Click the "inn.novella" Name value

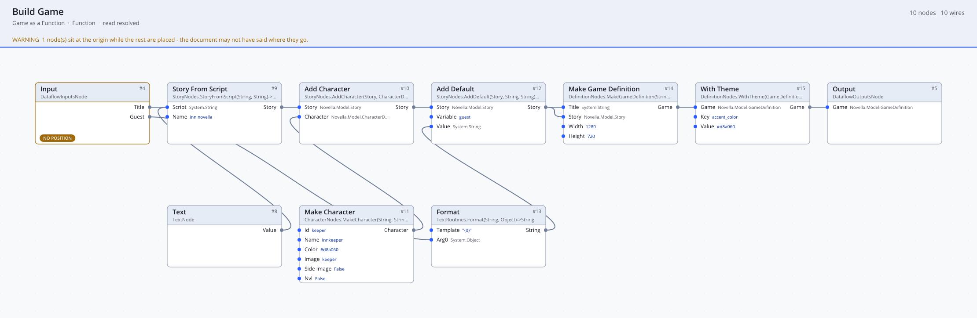[201, 117]
